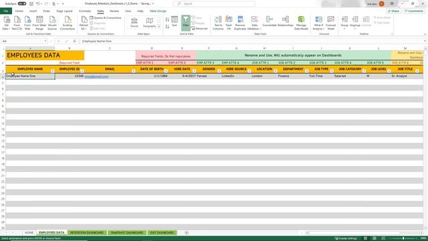Open the Page Layout tab
428x241 pixels.
[x=64, y=11]
